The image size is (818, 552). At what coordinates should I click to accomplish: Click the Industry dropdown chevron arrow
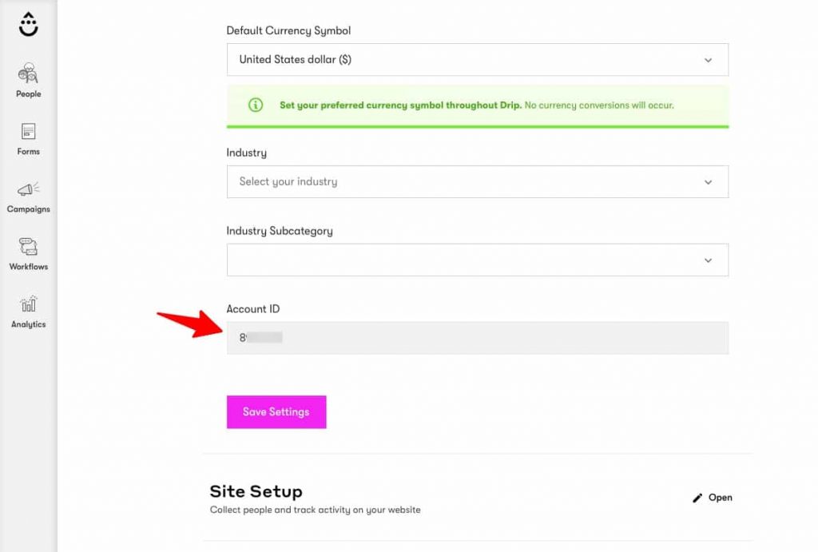[708, 182]
